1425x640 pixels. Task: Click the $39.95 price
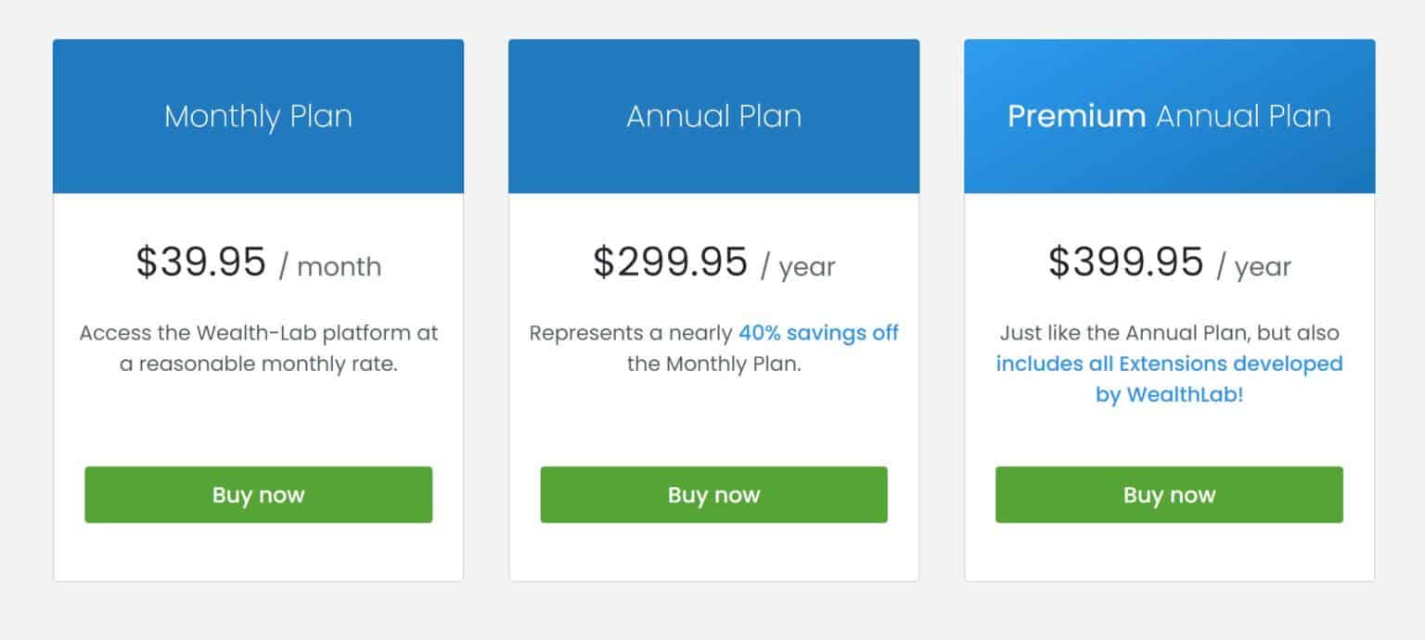point(201,262)
